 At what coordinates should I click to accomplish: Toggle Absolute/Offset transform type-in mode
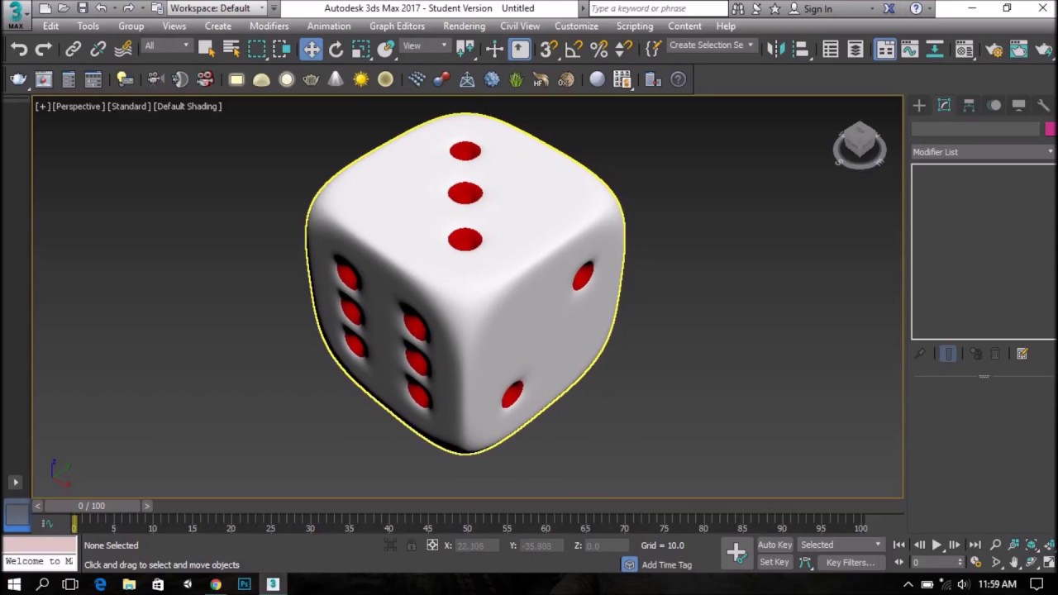click(431, 545)
